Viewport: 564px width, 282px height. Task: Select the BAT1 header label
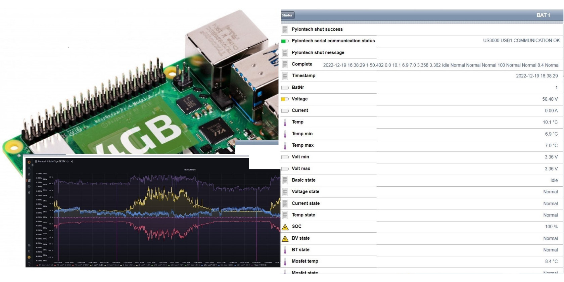(543, 15)
